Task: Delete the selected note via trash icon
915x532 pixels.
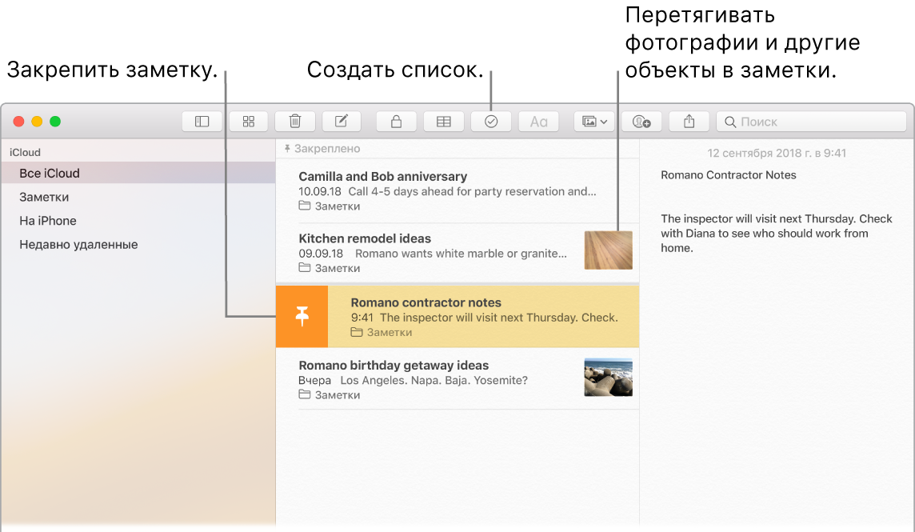Action: [294, 121]
